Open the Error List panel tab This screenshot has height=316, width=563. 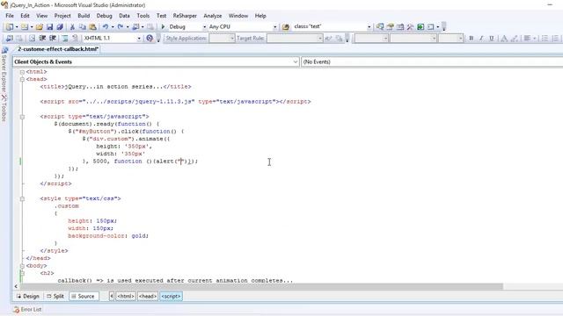27,310
